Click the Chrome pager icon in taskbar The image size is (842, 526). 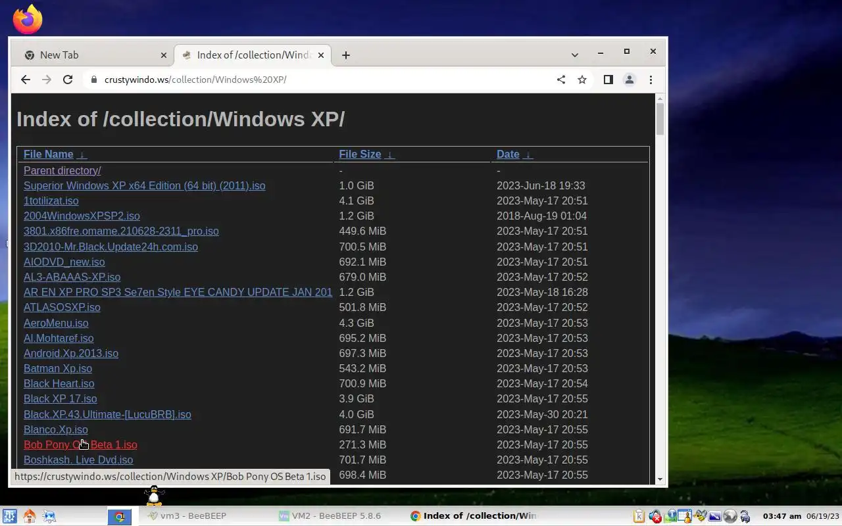120,516
